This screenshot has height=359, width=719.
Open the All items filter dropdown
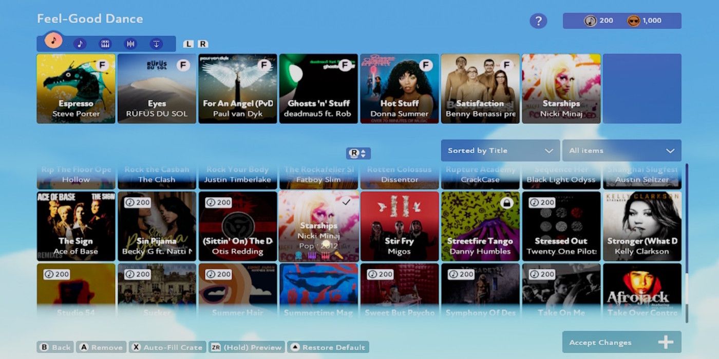click(x=622, y=151)
